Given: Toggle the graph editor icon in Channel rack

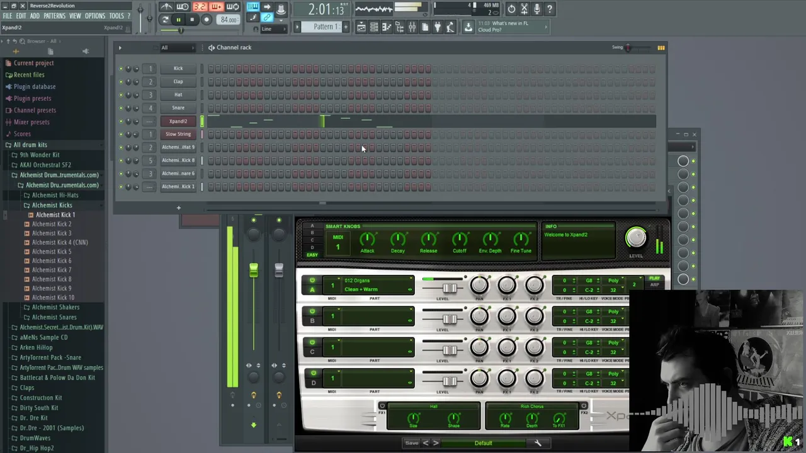Looking at the screenshot, I should [661, 48].
